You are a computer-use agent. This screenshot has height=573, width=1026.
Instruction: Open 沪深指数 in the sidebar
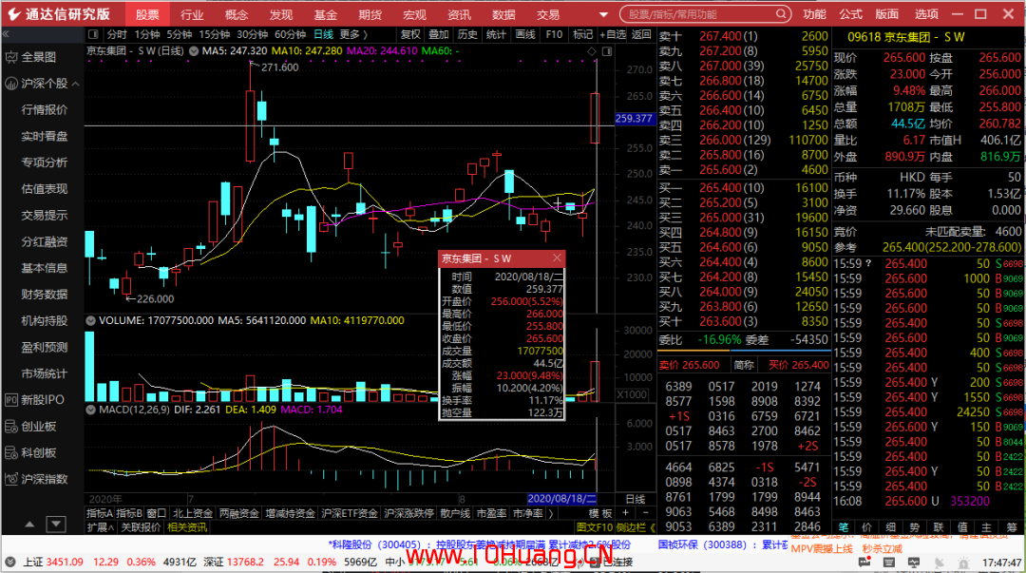click(37, 479)
